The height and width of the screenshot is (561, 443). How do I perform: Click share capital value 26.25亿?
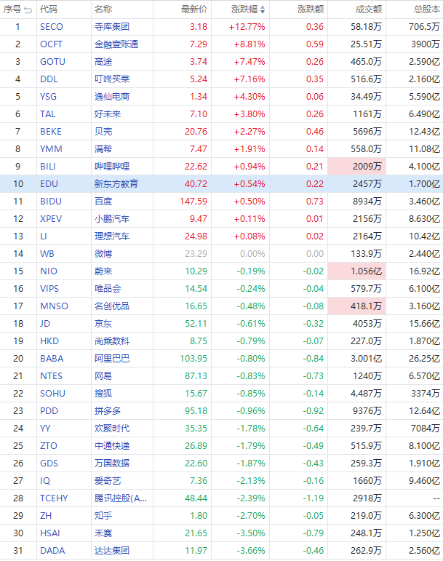[424, 359]
